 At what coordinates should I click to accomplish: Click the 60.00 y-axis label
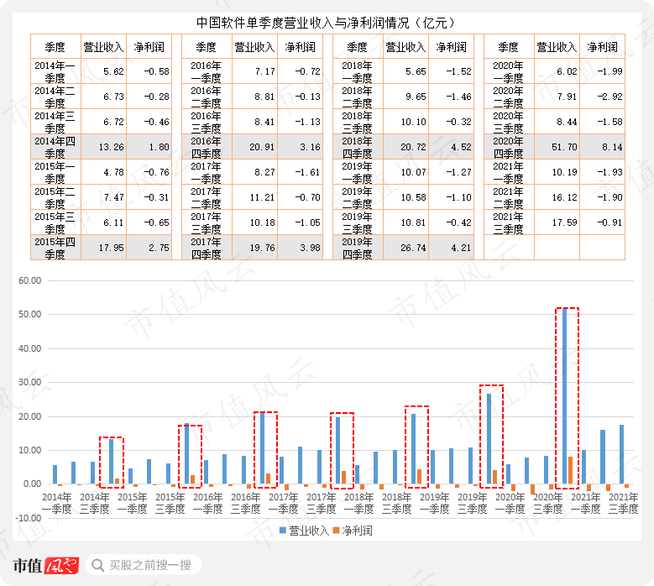click(x=29, y=280)
